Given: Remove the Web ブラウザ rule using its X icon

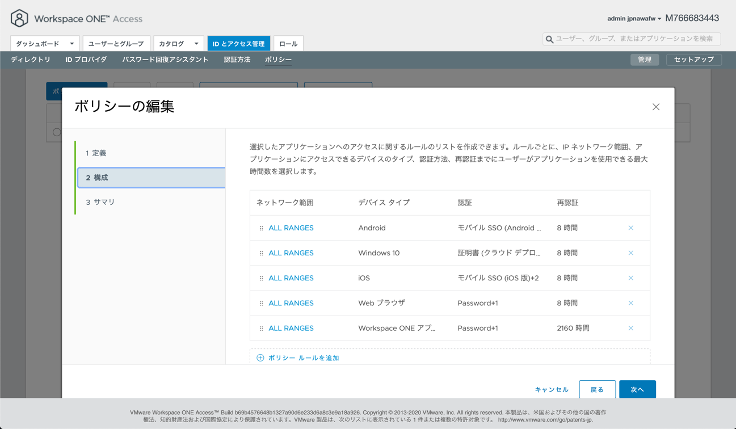Looking at the screenshot, I should [630, 303].
